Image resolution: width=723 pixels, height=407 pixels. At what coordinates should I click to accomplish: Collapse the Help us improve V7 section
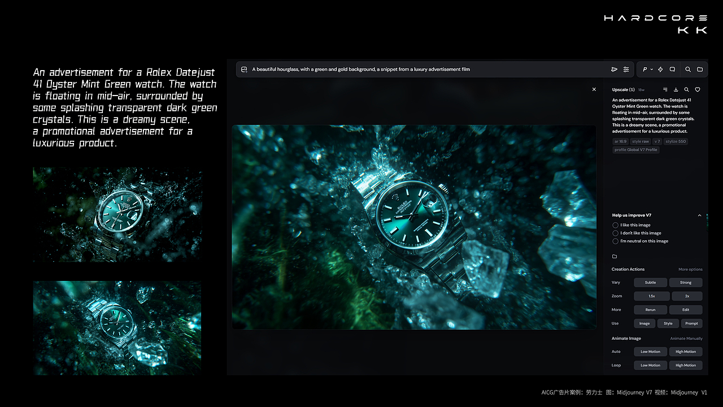click(x=700, y=215)
